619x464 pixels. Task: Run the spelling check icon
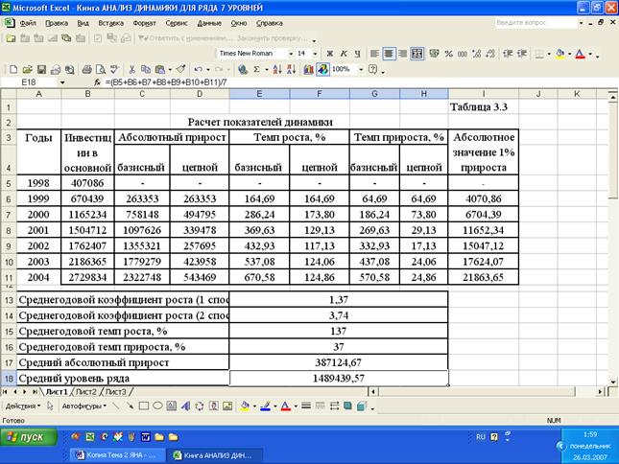click(x=114, y=70)
